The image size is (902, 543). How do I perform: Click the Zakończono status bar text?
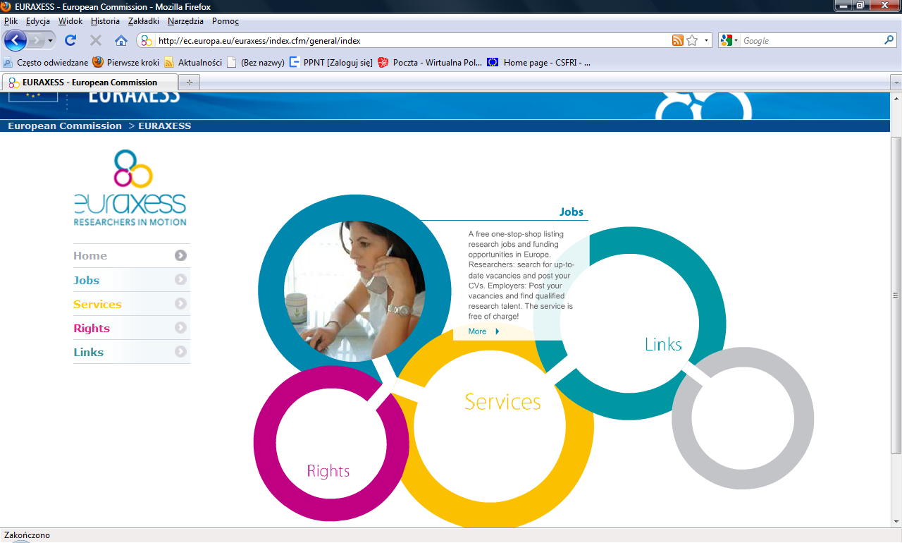click(27, 535)
